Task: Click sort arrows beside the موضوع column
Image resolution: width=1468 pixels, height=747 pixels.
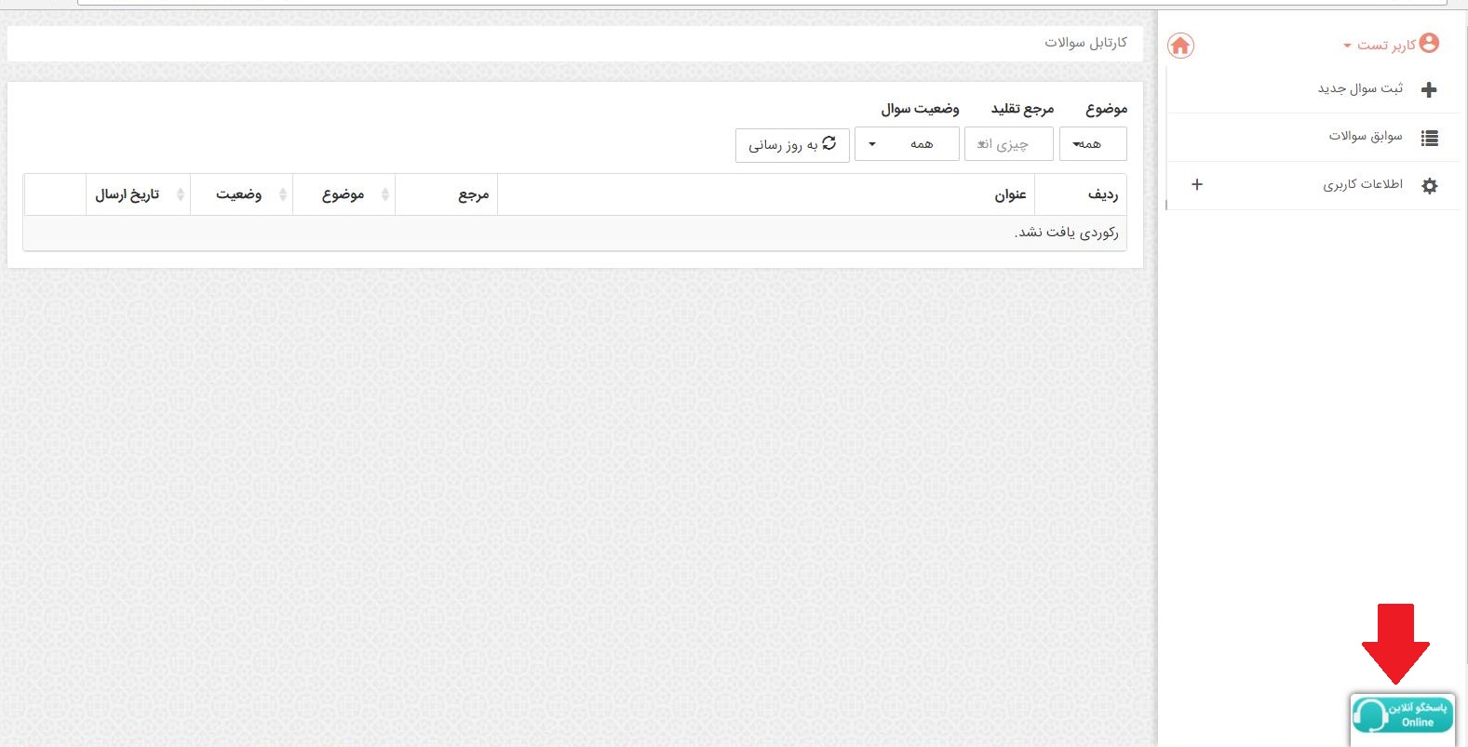Action: [385, 194]
